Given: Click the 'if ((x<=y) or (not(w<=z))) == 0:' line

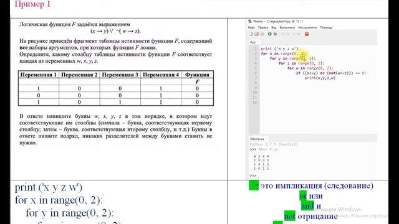Looking at the screenshot, I should [331, 73].
